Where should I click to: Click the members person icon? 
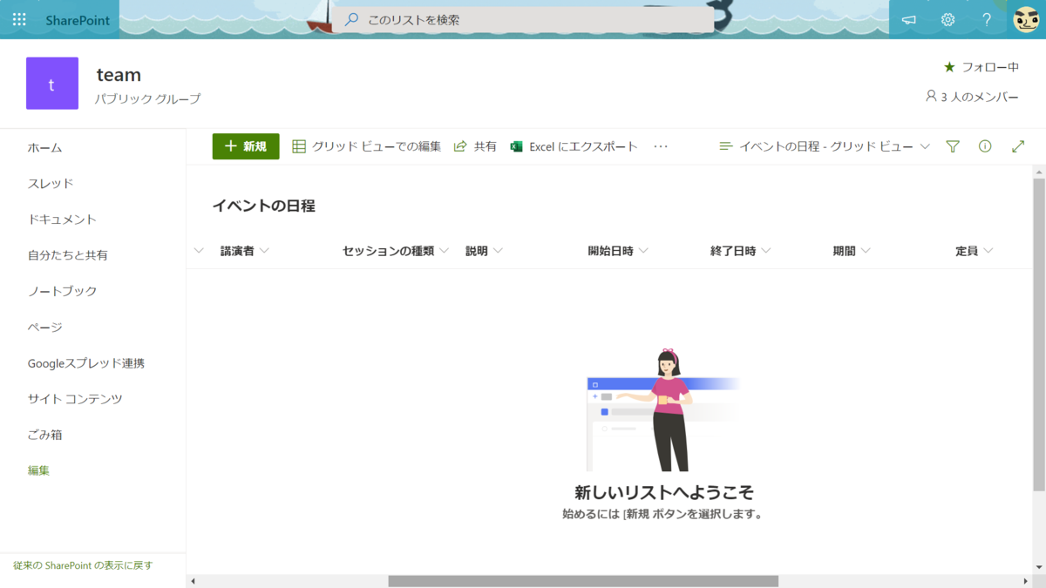click(931, 97)
